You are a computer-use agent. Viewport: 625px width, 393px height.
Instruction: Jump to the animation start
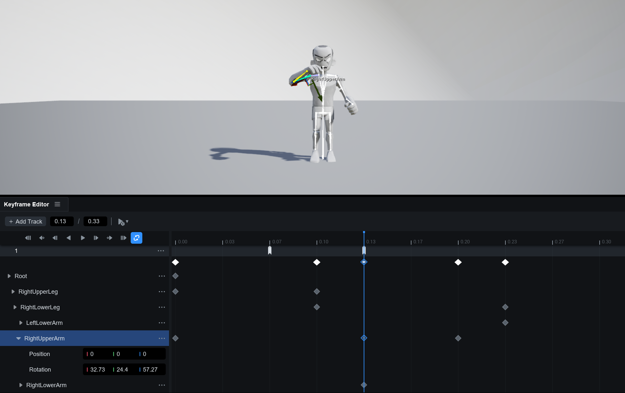click(x=28, y=238)
